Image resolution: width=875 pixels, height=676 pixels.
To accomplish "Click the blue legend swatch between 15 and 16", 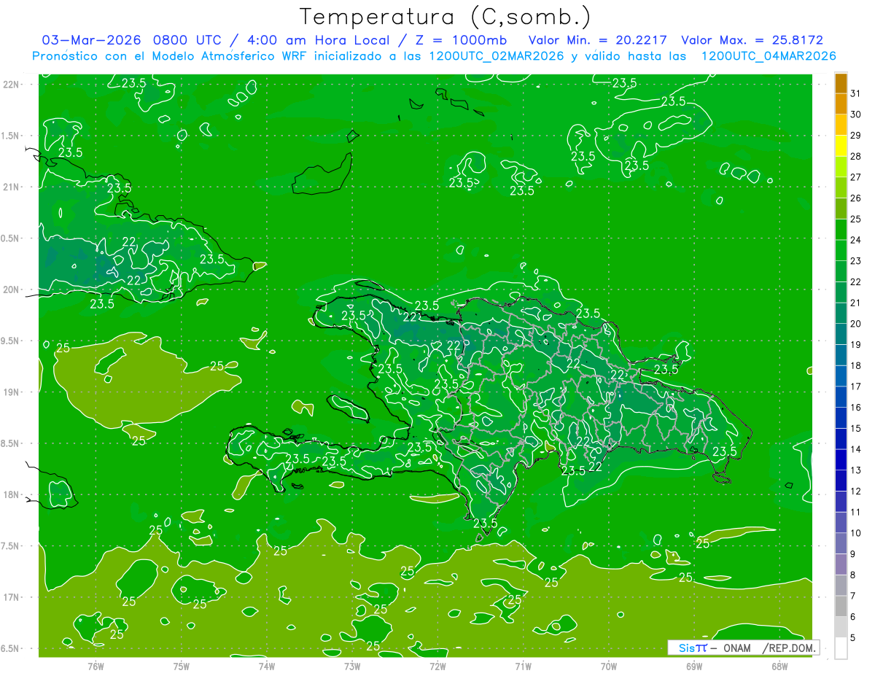I will pos(841,419).
